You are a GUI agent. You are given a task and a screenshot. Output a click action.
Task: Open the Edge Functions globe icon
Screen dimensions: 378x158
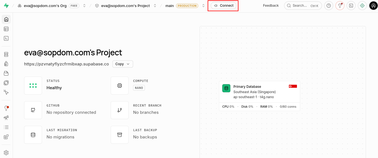[x=6, y=83]
